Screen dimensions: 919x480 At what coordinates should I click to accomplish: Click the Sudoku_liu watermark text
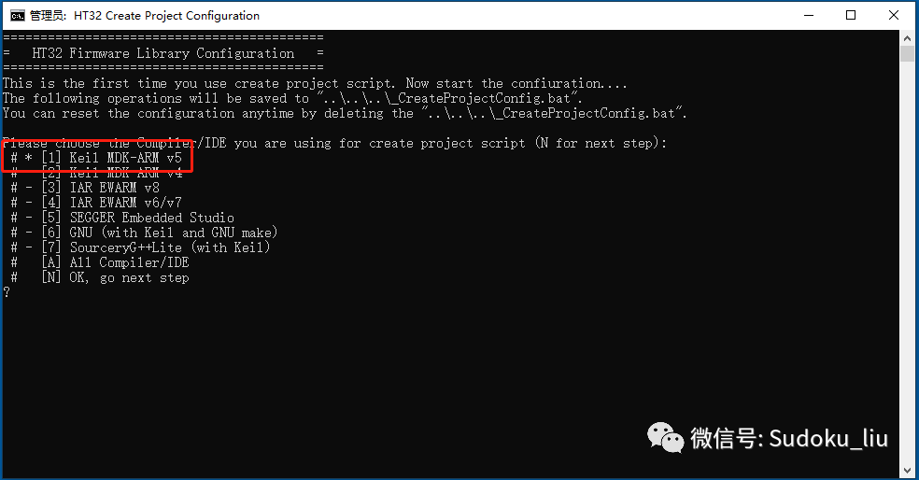coord(828,438)
